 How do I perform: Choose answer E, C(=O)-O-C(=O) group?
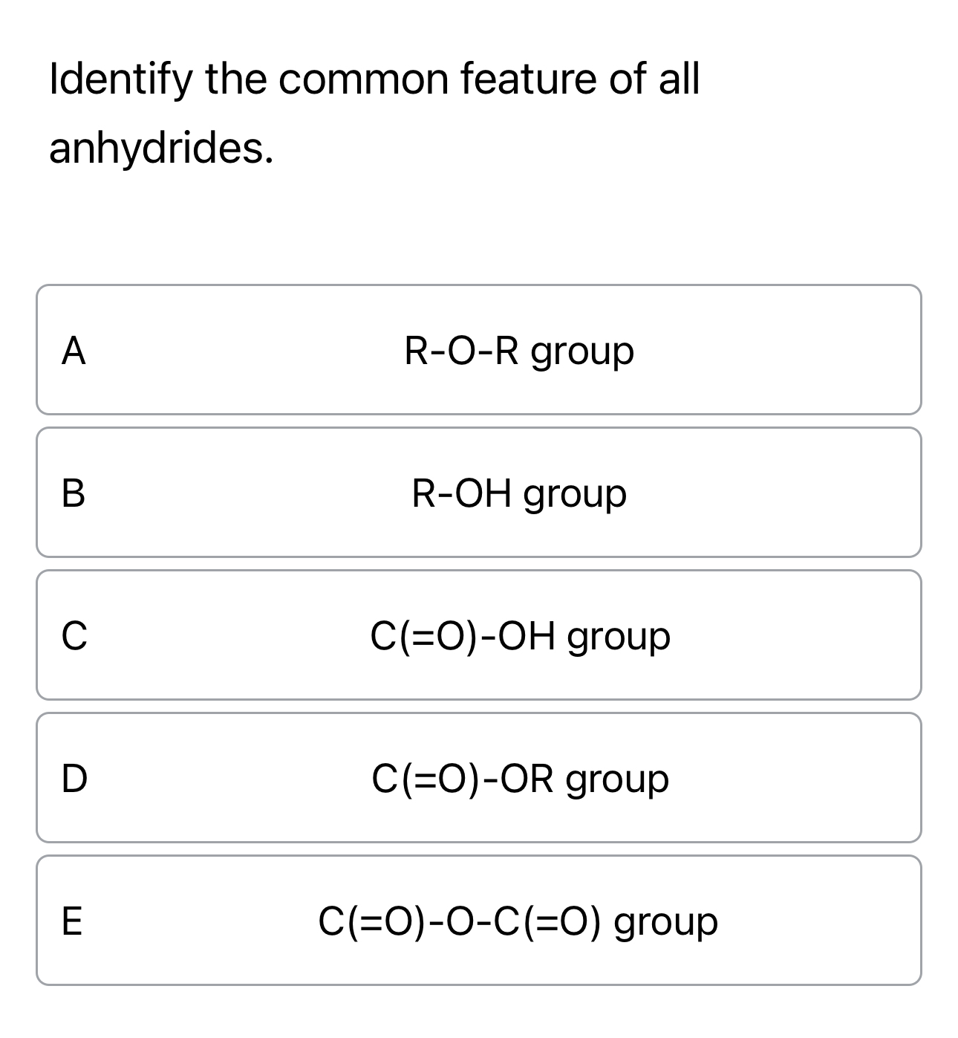(479, 921)
